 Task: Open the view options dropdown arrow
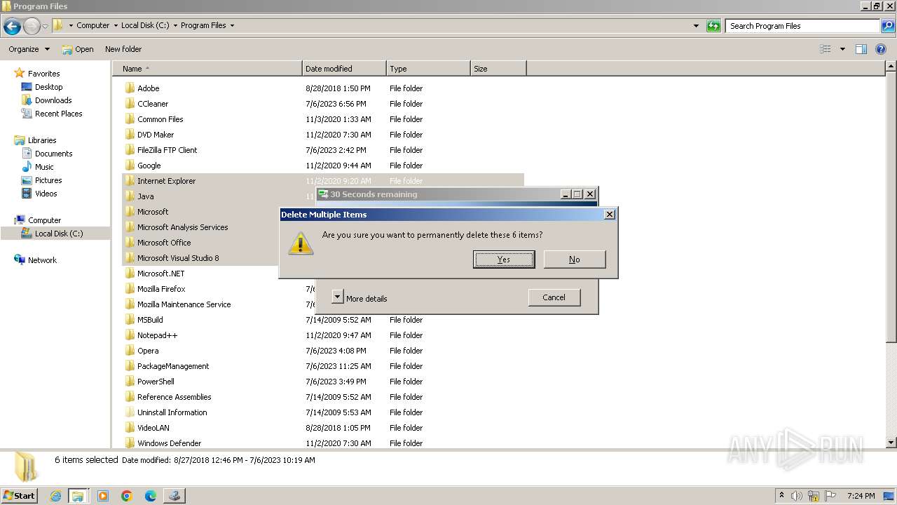click(842, 49)
